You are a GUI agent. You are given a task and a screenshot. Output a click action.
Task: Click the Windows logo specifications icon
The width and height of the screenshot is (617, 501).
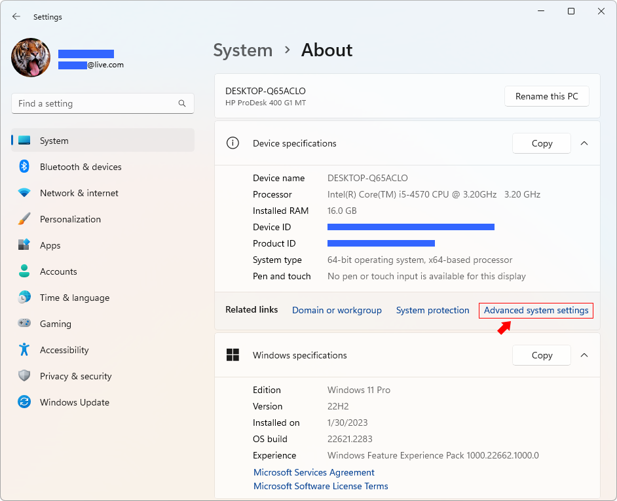click(233, 355)
